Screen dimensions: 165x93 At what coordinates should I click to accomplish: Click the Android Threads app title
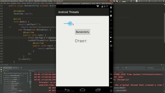tap(69, 12)
